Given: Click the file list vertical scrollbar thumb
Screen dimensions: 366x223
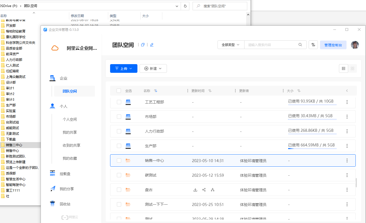Looking at the screenshot, I should click(x=356, y=183).
